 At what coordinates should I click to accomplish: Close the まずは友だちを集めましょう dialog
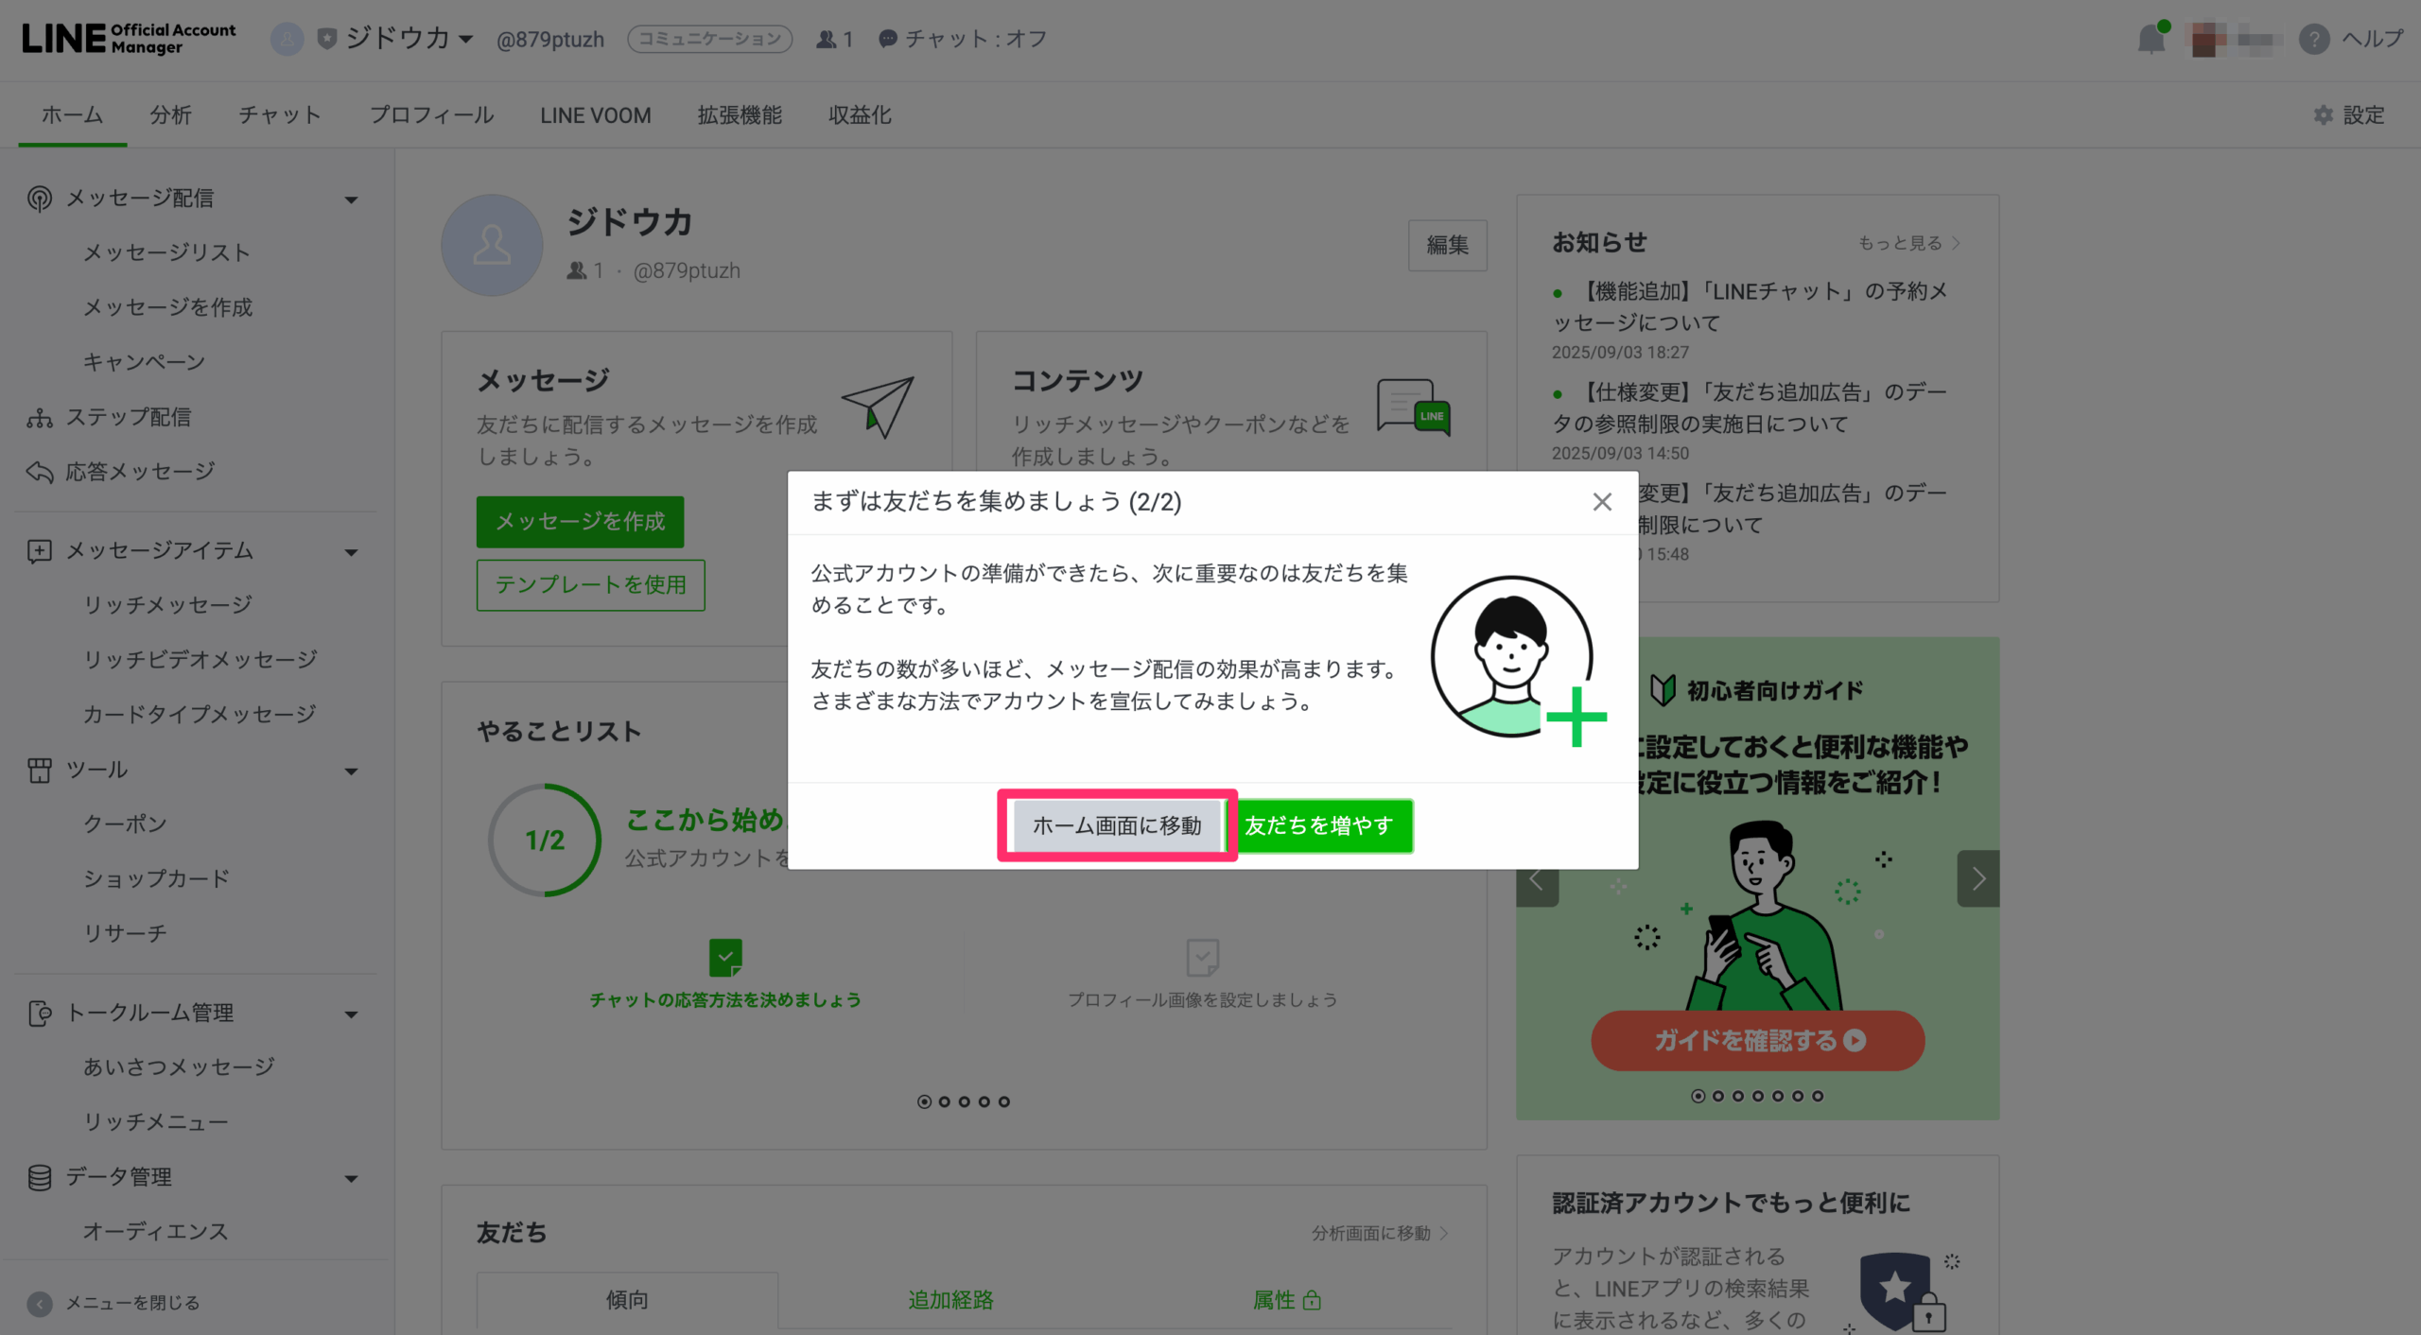pos(1601,502)
